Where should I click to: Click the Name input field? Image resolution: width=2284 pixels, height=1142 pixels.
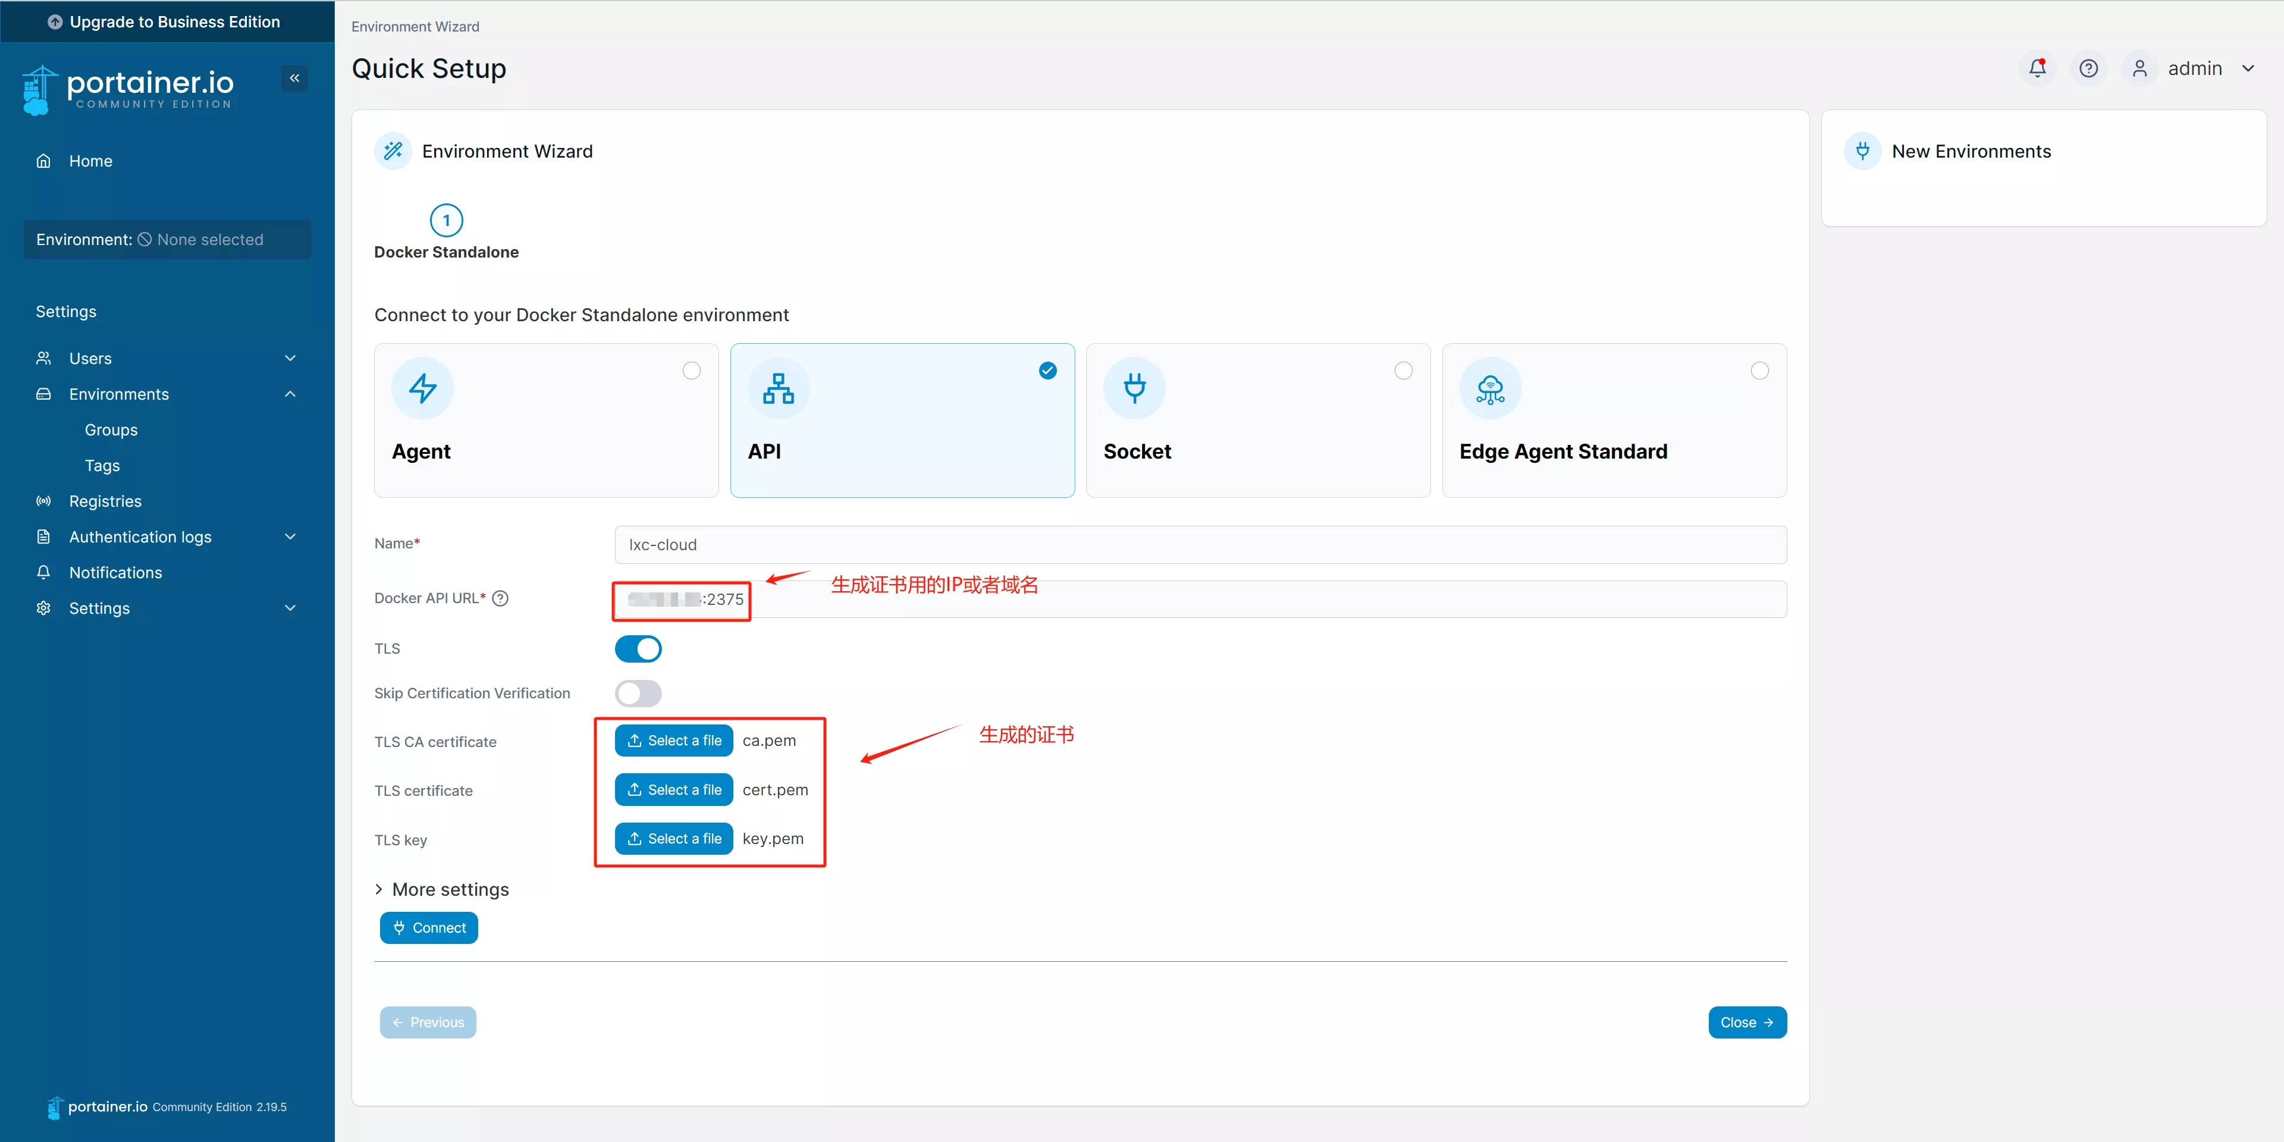tap(1200, 544)
